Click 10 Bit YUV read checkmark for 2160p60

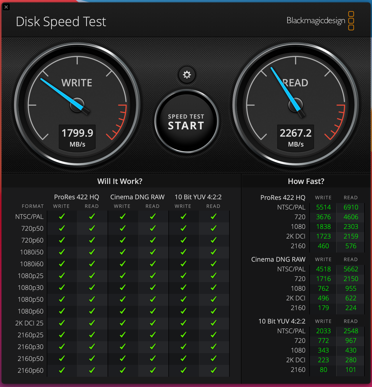(214, 370)
